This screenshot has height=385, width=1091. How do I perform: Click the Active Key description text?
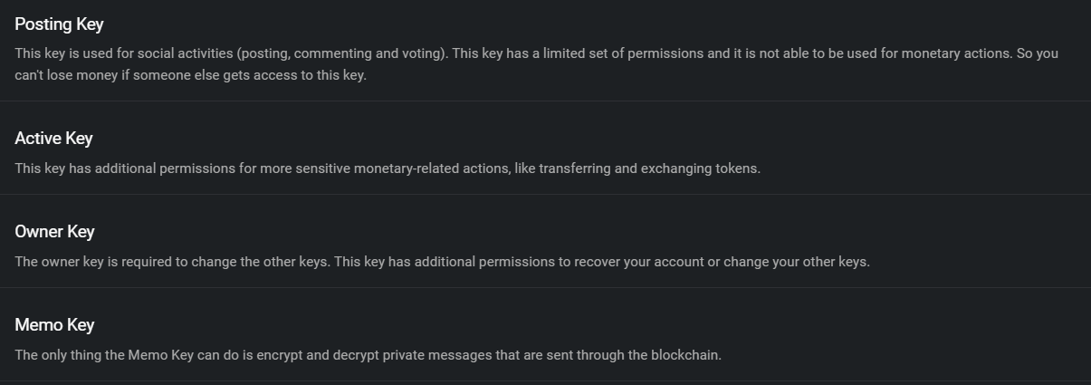pyautogui.click(x=388, y=168)
